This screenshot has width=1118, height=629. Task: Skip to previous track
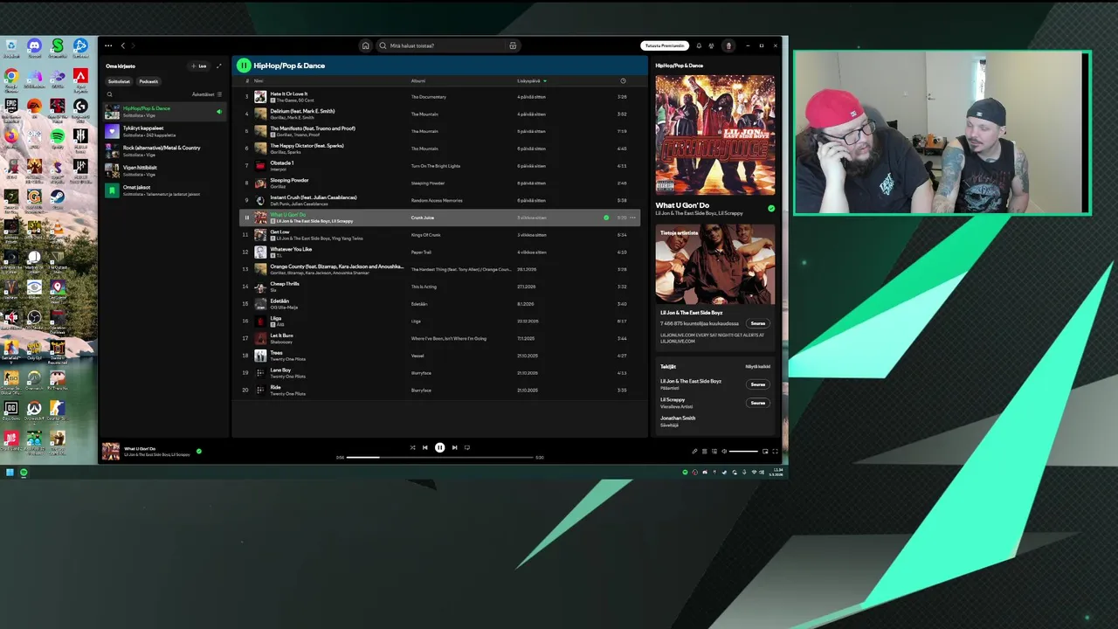(x=425, y=447)
